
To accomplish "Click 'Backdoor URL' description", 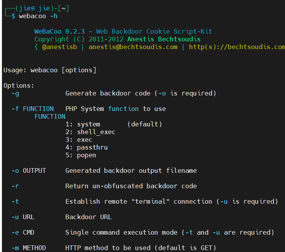I will click(x=89, y=217).
